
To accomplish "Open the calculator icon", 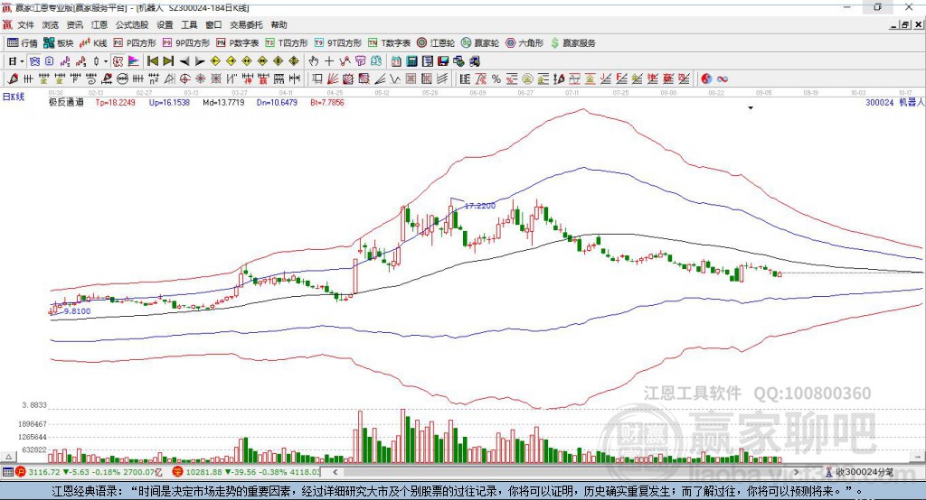I will 411,61.
